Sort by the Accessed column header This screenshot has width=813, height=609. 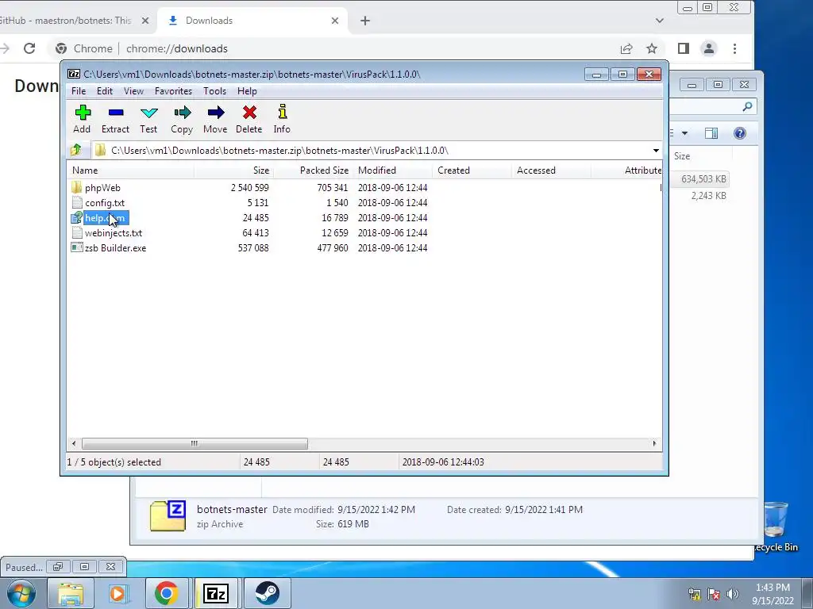click(551, 170)
